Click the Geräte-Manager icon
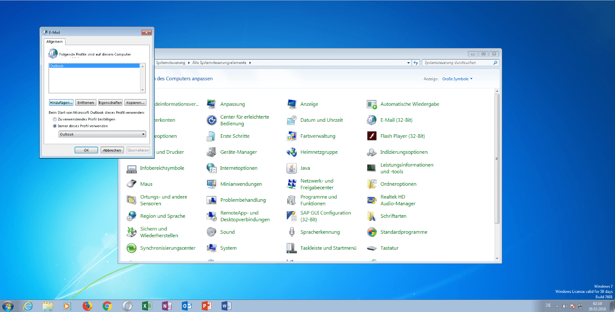Viewport: 615px width, 312px height. pyautogui.click(x=212, y=152)
